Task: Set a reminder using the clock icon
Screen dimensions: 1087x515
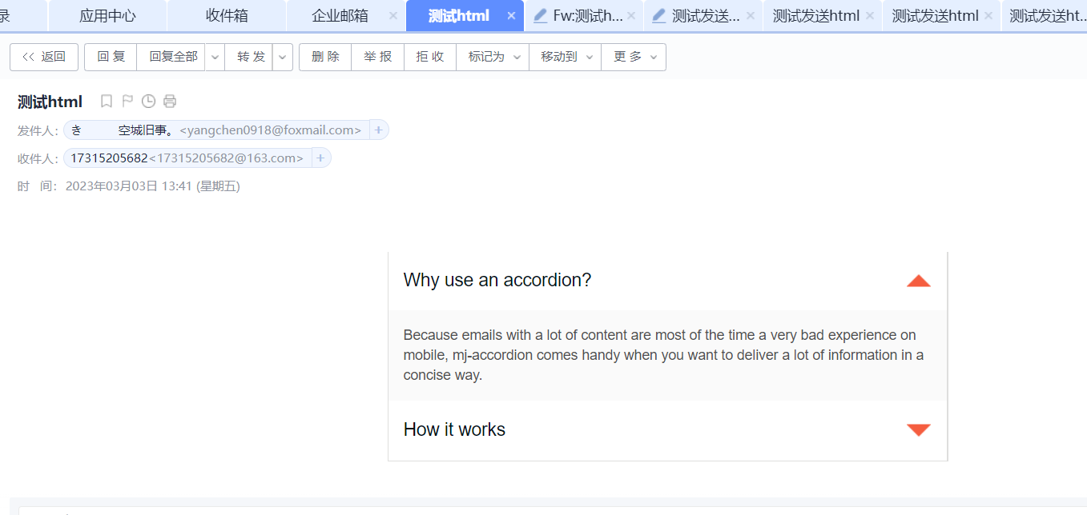Action: [148, 101]
